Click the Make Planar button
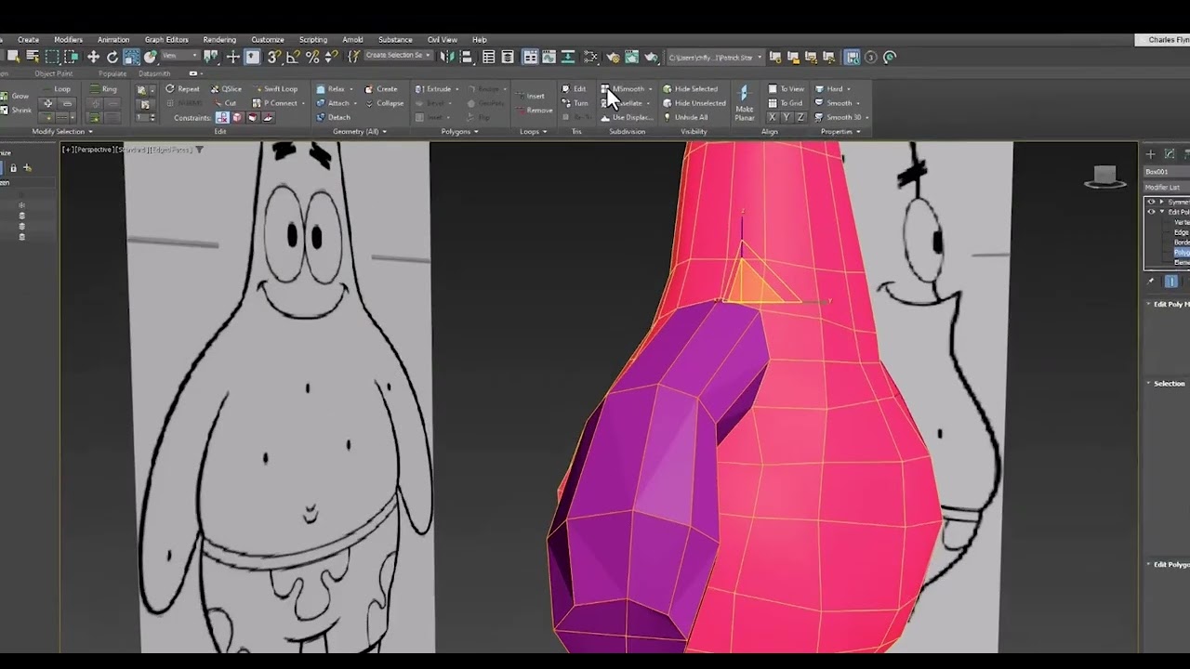The height and width of the screenshot is (669, 1190). 744,103
